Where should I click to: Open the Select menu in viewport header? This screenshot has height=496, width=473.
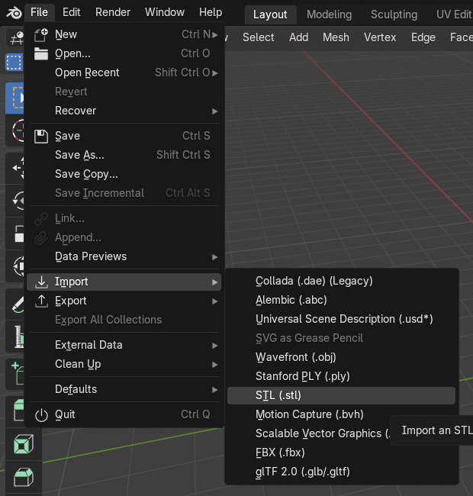coord(259,37)
